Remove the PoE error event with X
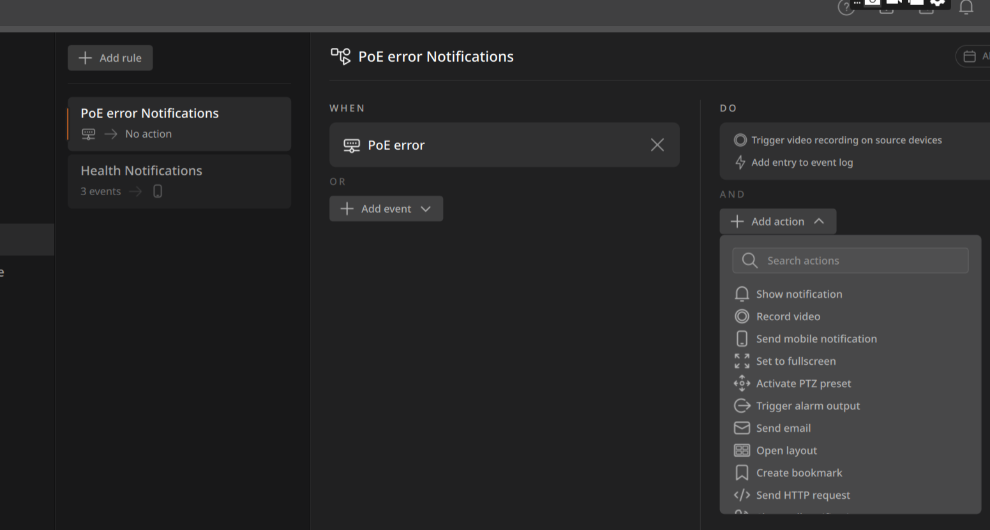Viewport: 990px width, 530px height. (657, 145)
